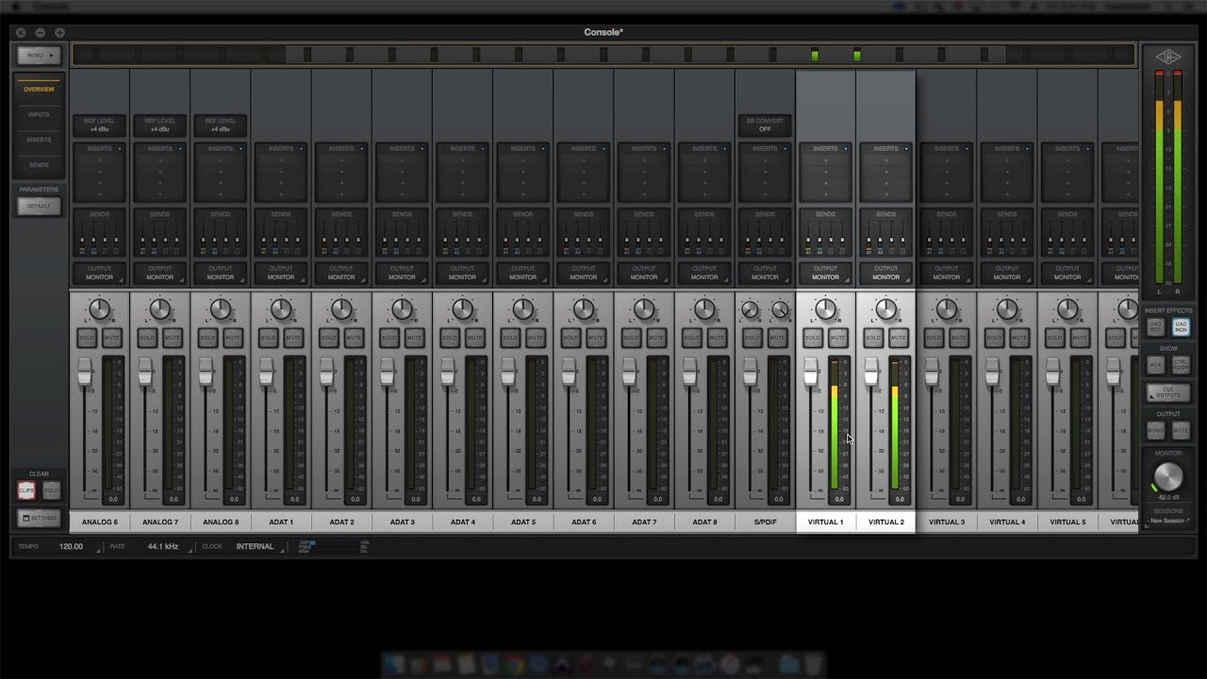This screenshot has width=1207, height=679.
Task: Switch to the SENDS view
Action: pos(39,165)
